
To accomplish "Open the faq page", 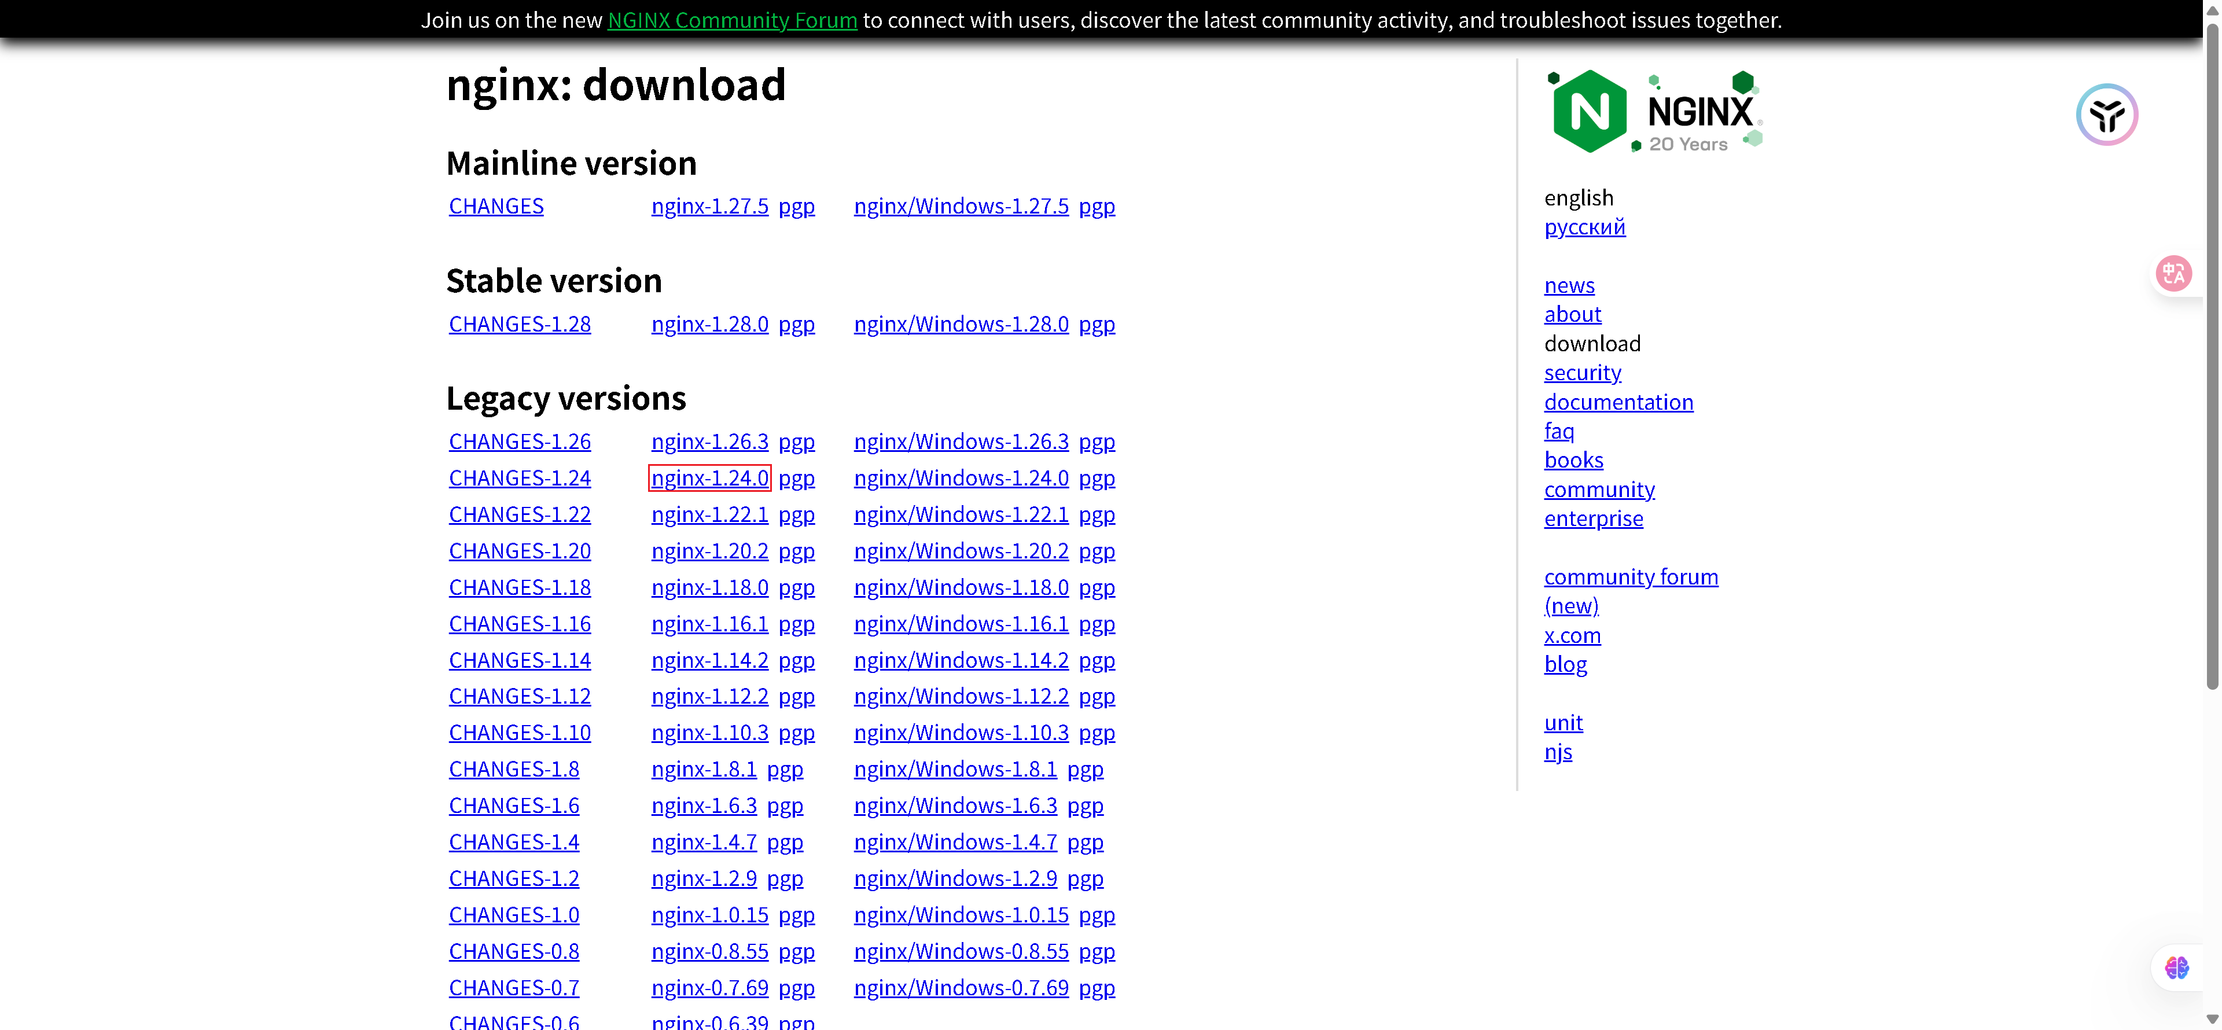I will 1559,431.
